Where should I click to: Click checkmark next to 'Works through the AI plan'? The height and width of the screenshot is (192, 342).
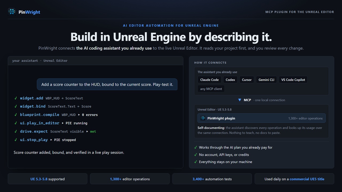click(196, 147)
